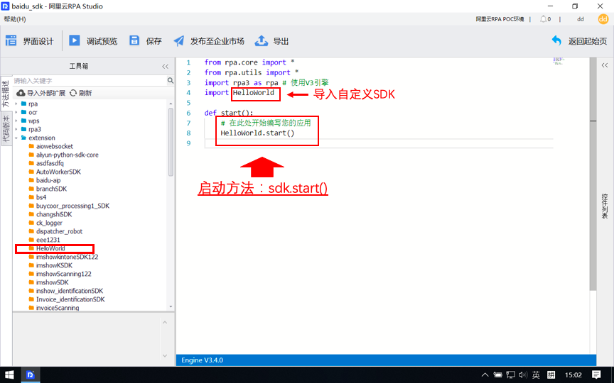Select the imshowSDK extension

click(52, 282)
